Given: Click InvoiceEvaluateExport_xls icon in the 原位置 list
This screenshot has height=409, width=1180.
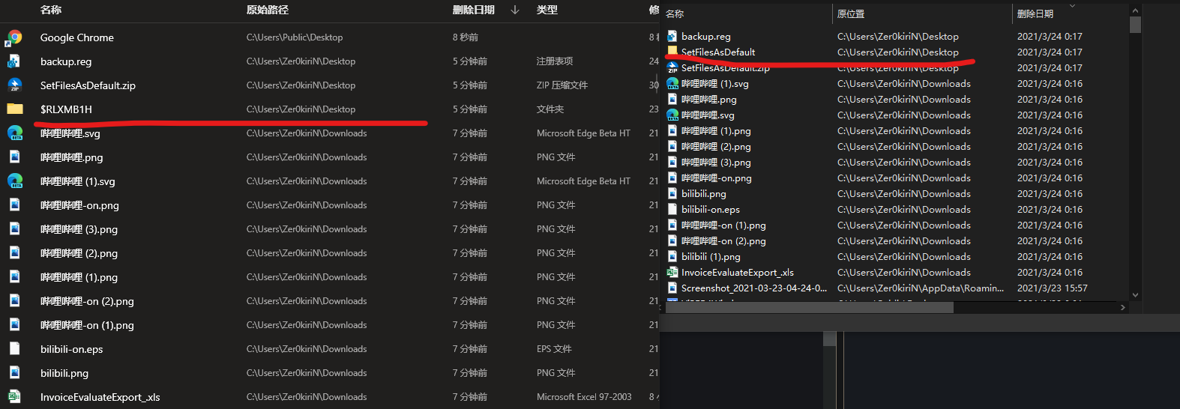Looking at the screenshot, I should click(672, 272).
